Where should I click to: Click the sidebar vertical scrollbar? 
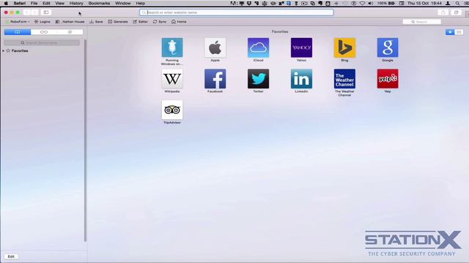(x=85, y=140)
